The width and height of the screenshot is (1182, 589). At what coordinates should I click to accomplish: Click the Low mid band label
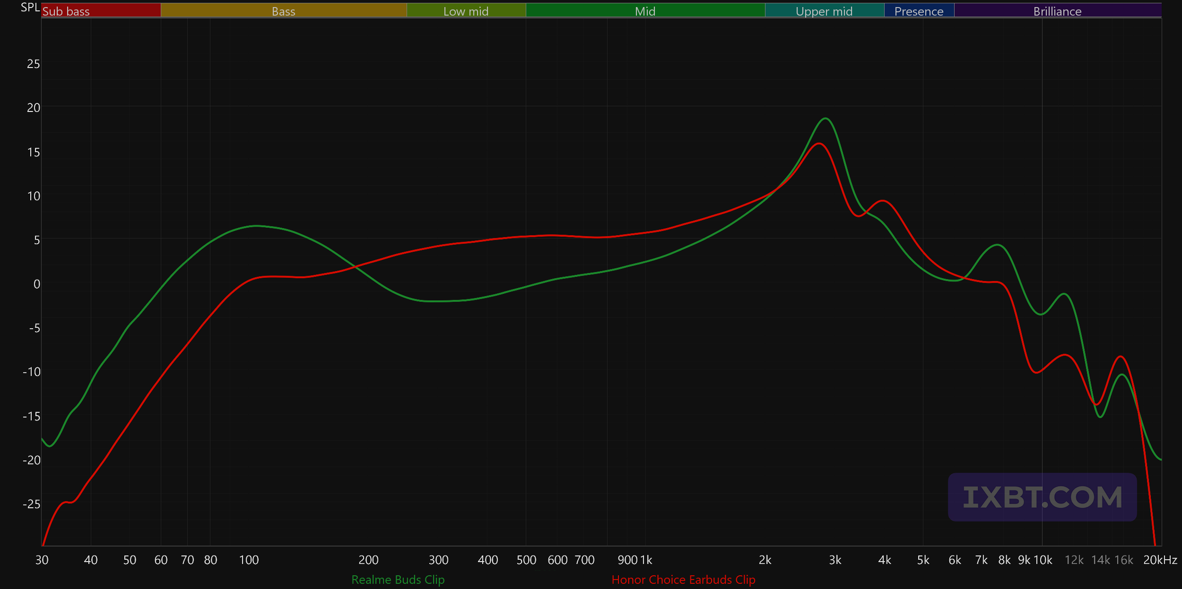point(466,10)
